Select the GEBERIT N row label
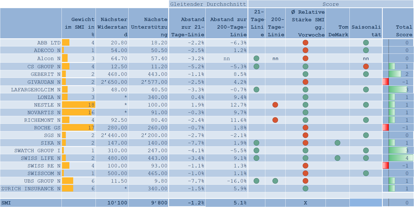The width and height of the screenshot is (414, 207). pos(45,74)
